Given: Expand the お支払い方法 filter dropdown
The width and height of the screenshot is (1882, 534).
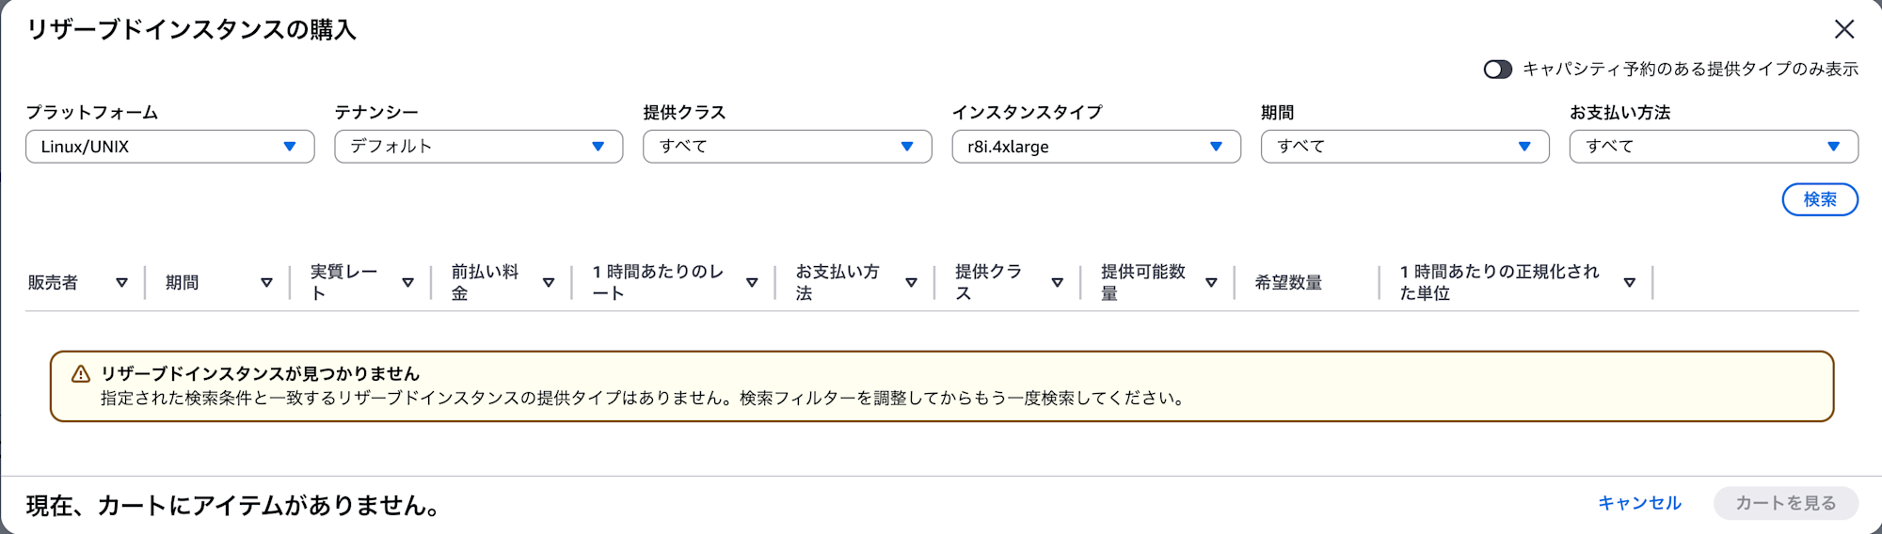Looking at the screenshot, I should click(x=1713, y=147).
